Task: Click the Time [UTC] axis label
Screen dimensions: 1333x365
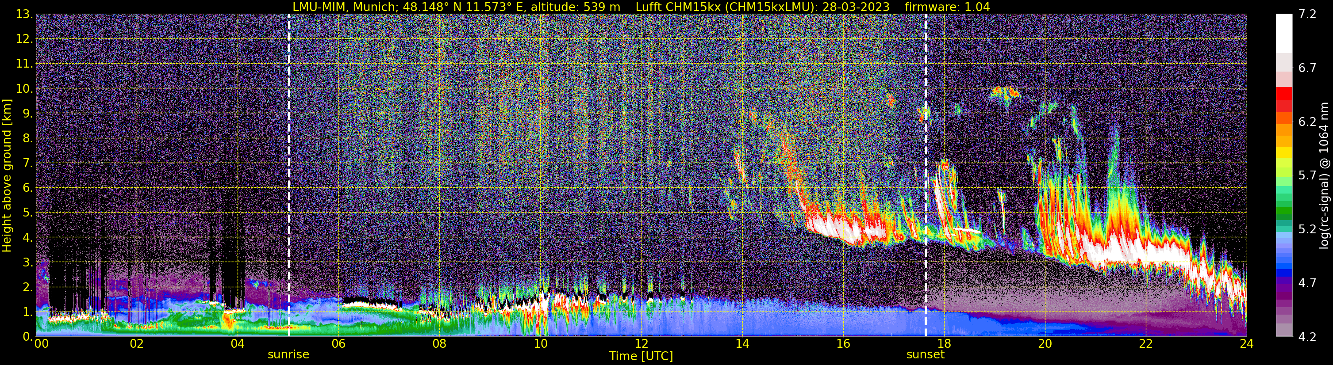Action: pyautogui.click(x=641, y=356)
